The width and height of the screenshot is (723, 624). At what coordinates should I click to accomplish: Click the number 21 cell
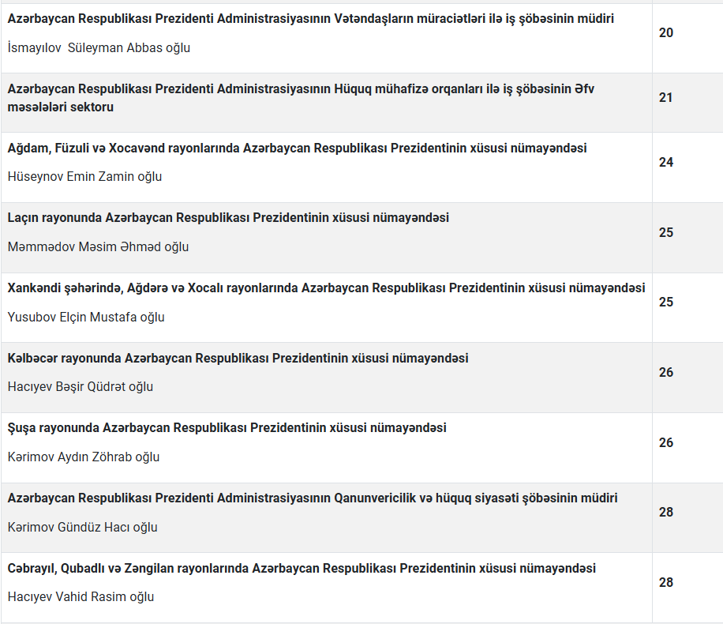pos(666,98)
